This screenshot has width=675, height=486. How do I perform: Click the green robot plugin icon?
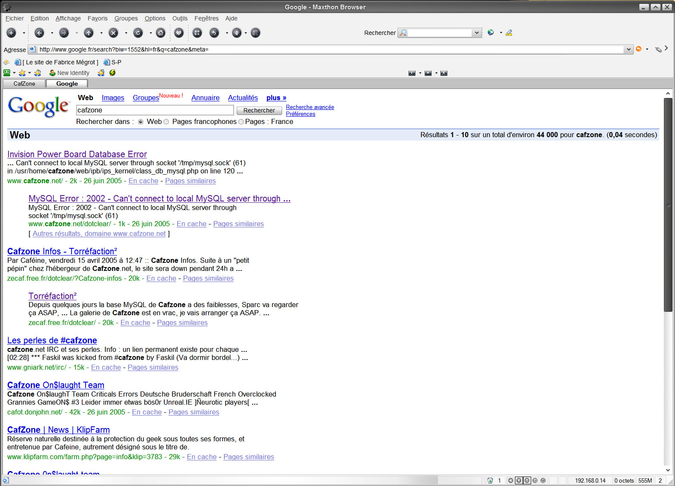click(x=7, y=73)
